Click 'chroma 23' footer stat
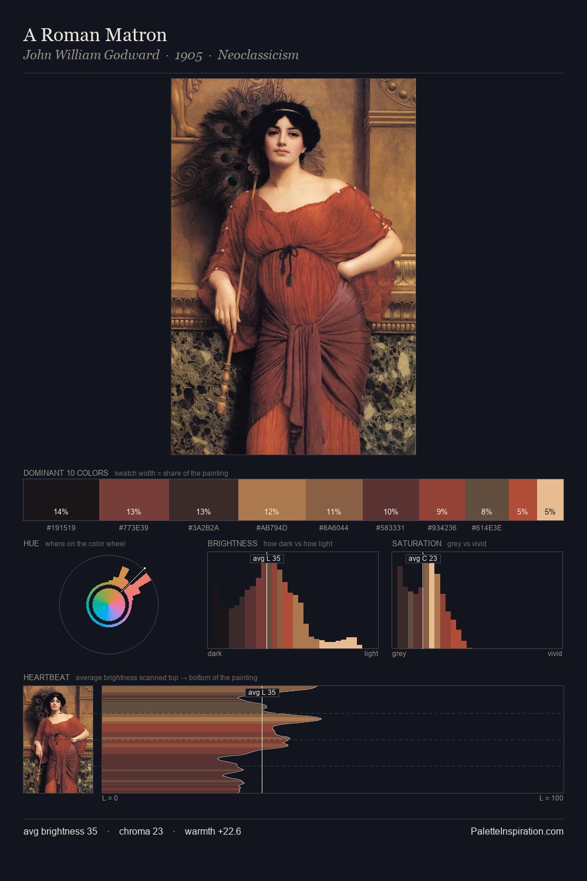 [x=141, y=831]
